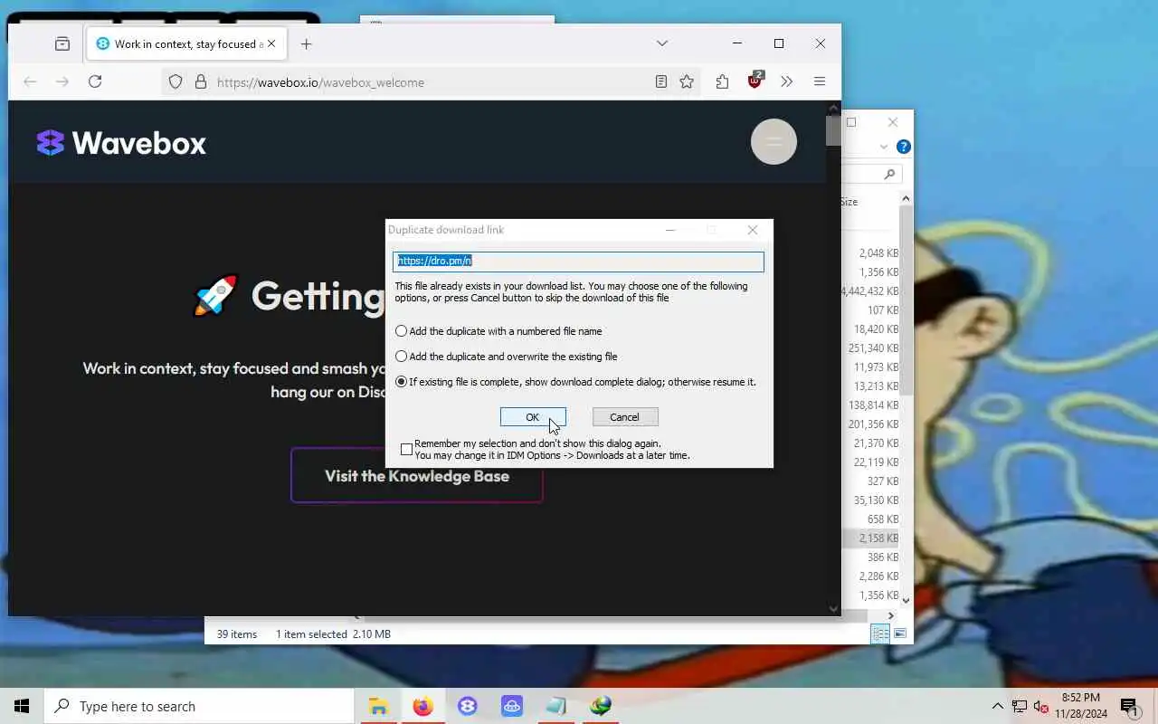Viewport: 1158px width, 724px height.
Task: Switch Explorer to details view icon
Action: click(x=880, y=634)
